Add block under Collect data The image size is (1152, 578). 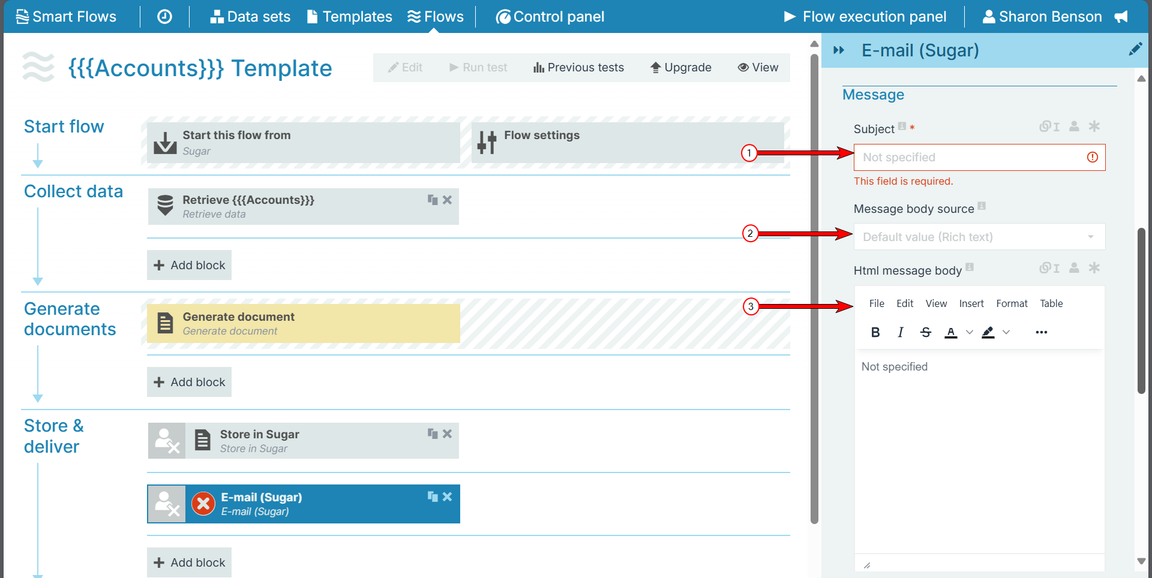tap(189, 265)
